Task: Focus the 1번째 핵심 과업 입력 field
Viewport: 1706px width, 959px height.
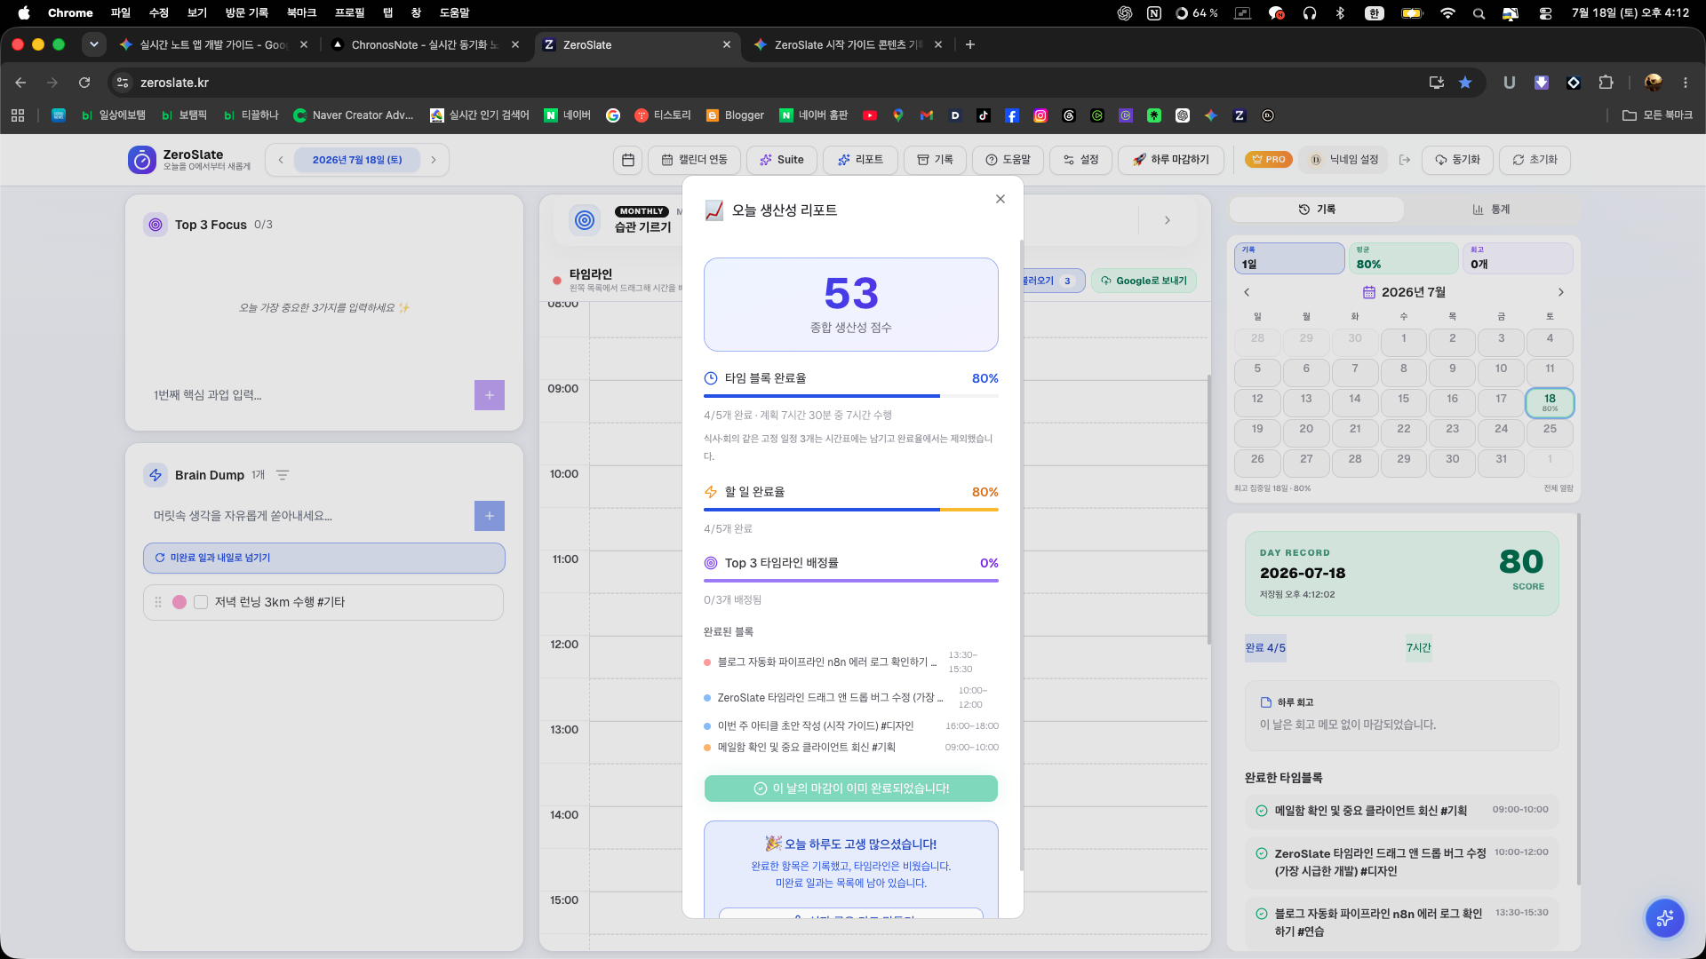Action: click(x=310, y=395)
